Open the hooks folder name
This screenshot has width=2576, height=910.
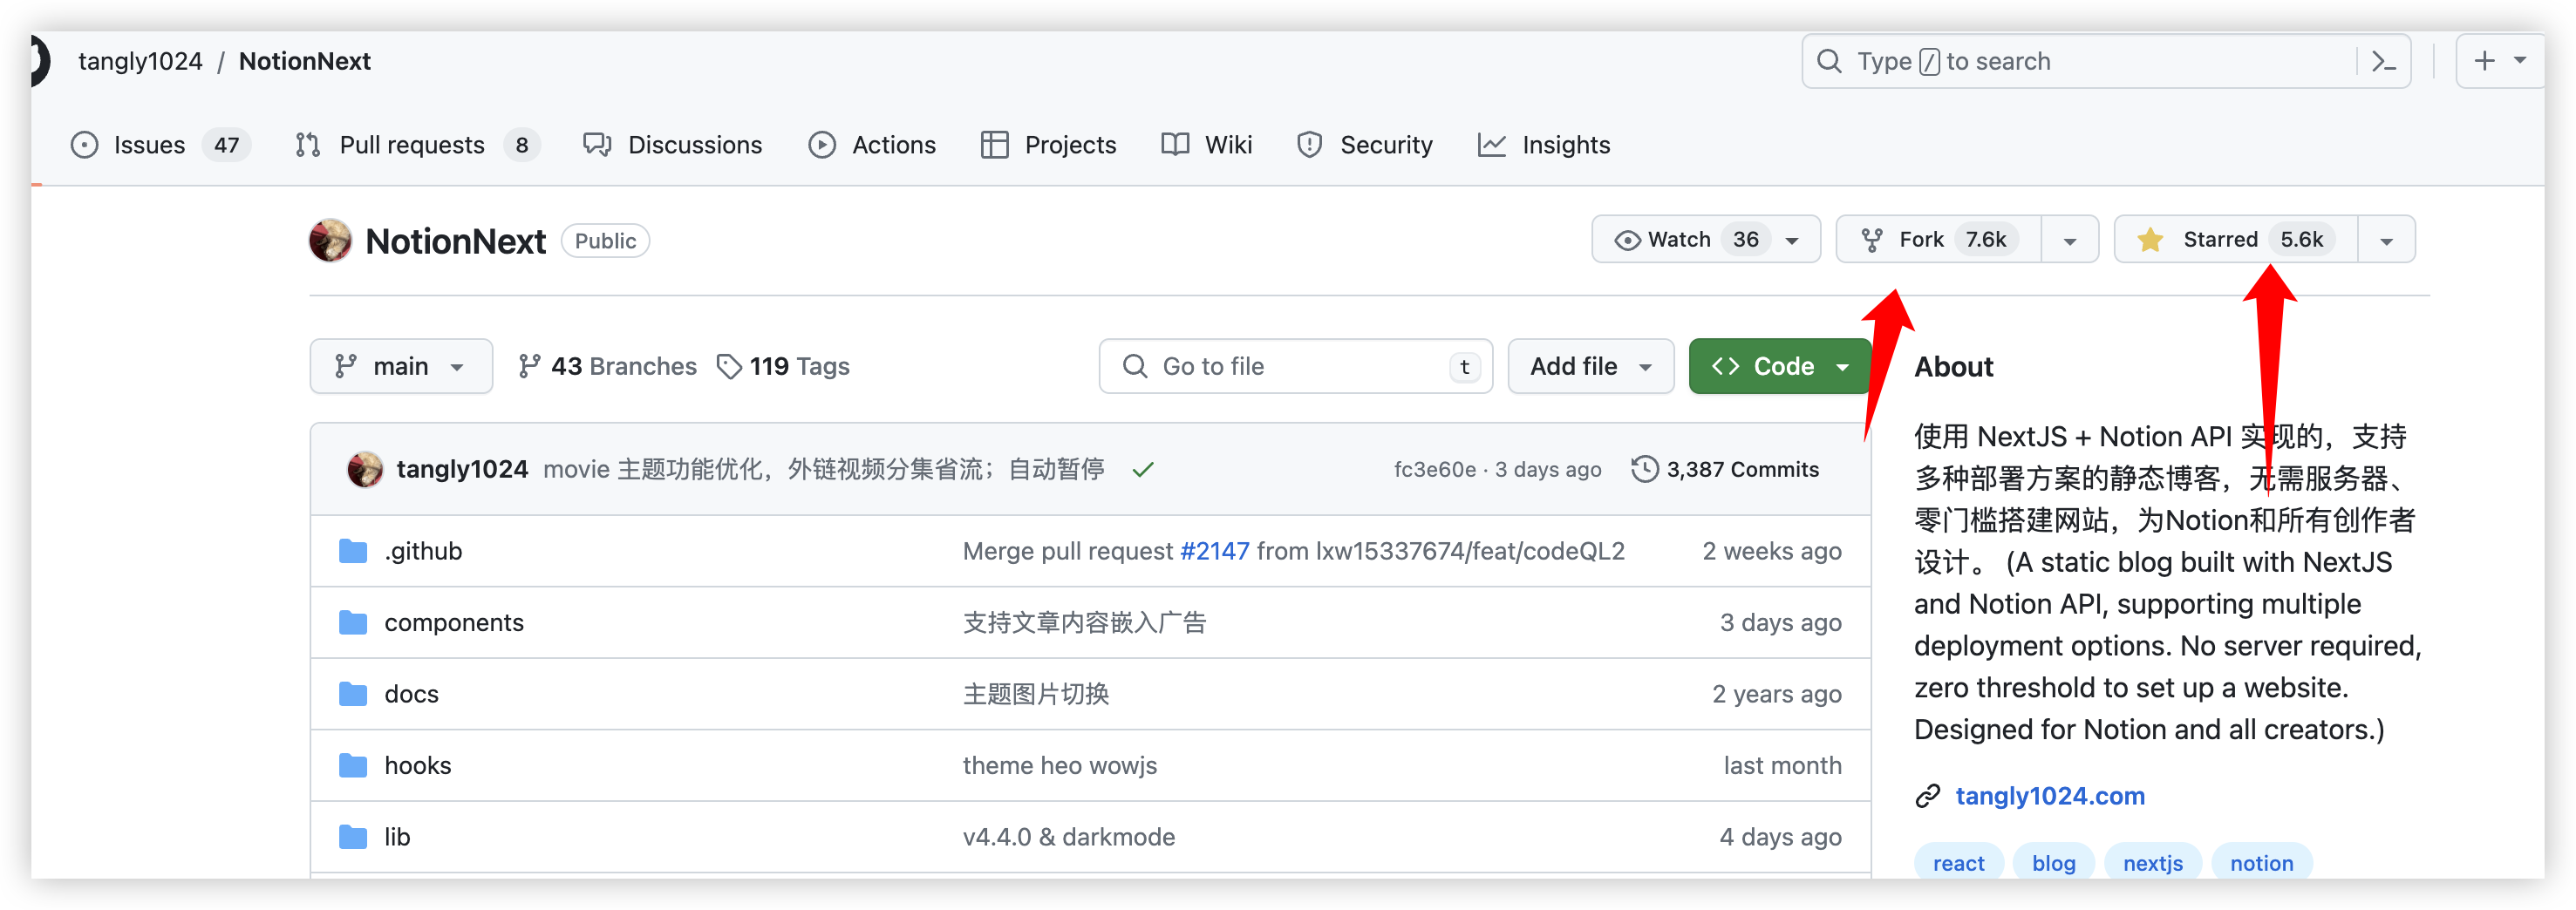click(418, 766)
